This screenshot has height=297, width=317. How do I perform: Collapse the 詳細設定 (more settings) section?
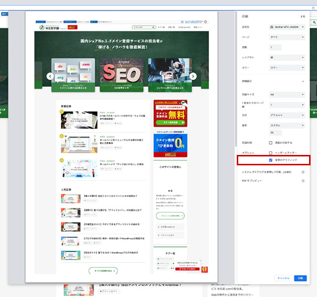point(303,81)
